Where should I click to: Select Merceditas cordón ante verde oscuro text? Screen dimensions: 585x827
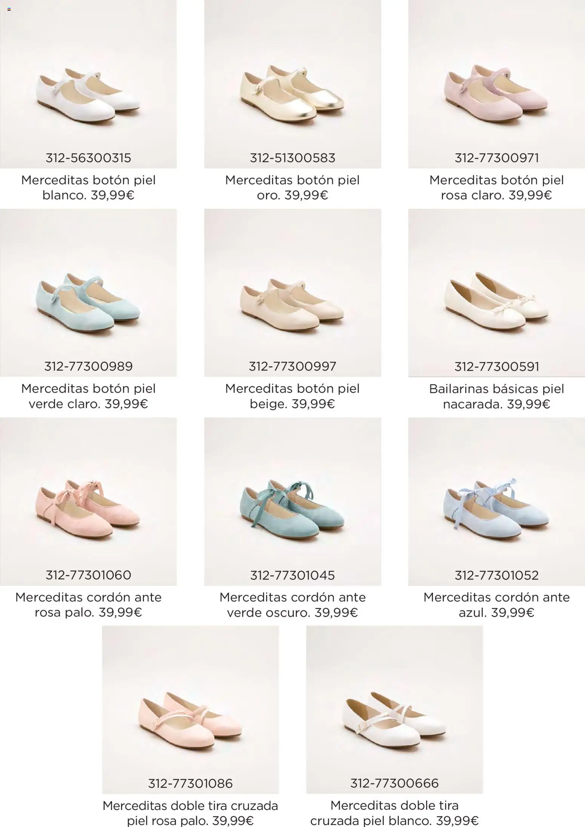[x=292, y=604]
